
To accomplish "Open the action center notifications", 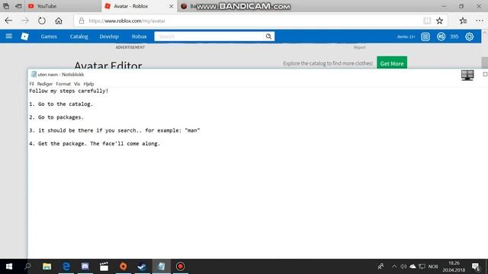I will pyautogui.click(x=476, y=266).
